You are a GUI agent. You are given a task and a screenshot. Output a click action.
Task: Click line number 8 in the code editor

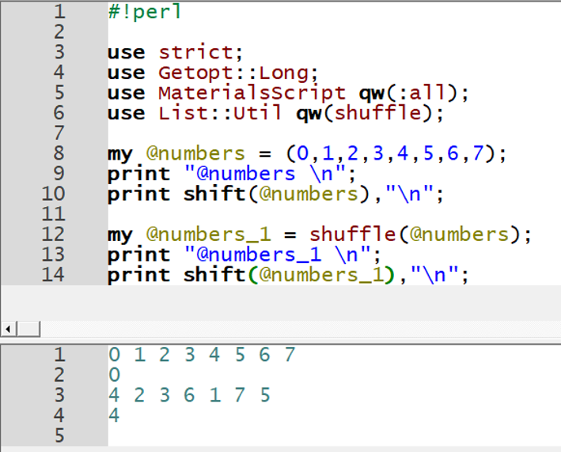(x=60, y=153)
